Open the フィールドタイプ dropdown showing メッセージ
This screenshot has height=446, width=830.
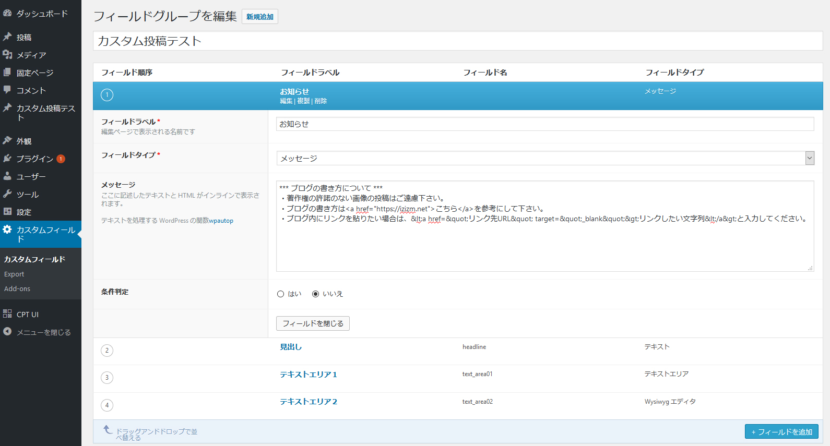point(545,158)
